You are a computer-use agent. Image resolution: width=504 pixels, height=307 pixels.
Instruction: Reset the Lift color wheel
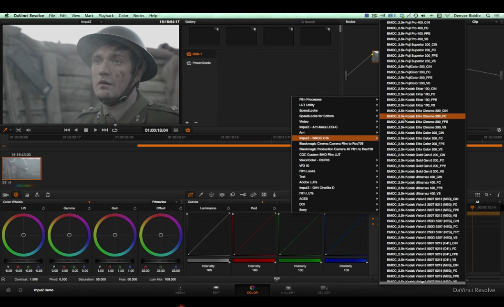pos(43,208)
